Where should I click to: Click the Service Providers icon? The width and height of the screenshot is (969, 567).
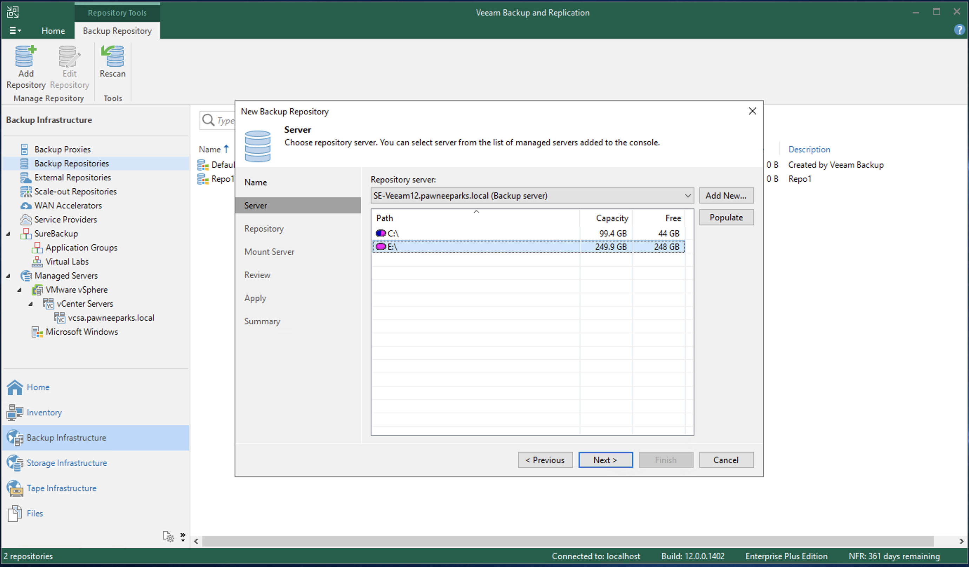[x=25, y=220]
